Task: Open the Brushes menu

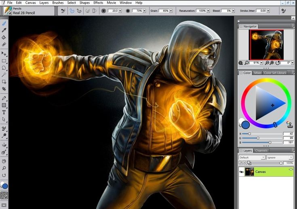Action: [x=58, y=3]
